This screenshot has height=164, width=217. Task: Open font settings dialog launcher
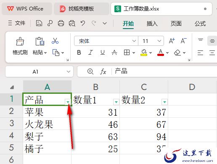[189, 60]
